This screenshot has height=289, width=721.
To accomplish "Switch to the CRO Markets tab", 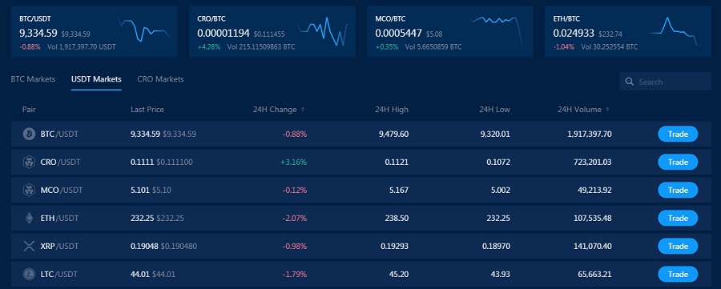I will click(x=160, y=79).
